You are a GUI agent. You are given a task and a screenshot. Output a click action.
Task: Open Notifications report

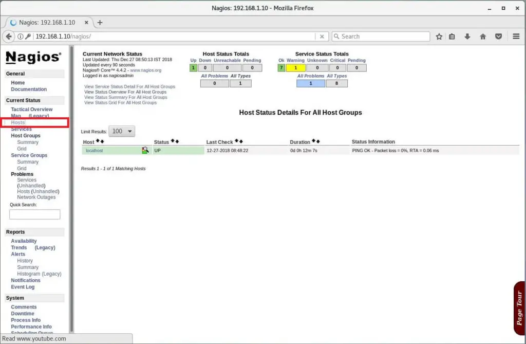pos(26,281)
